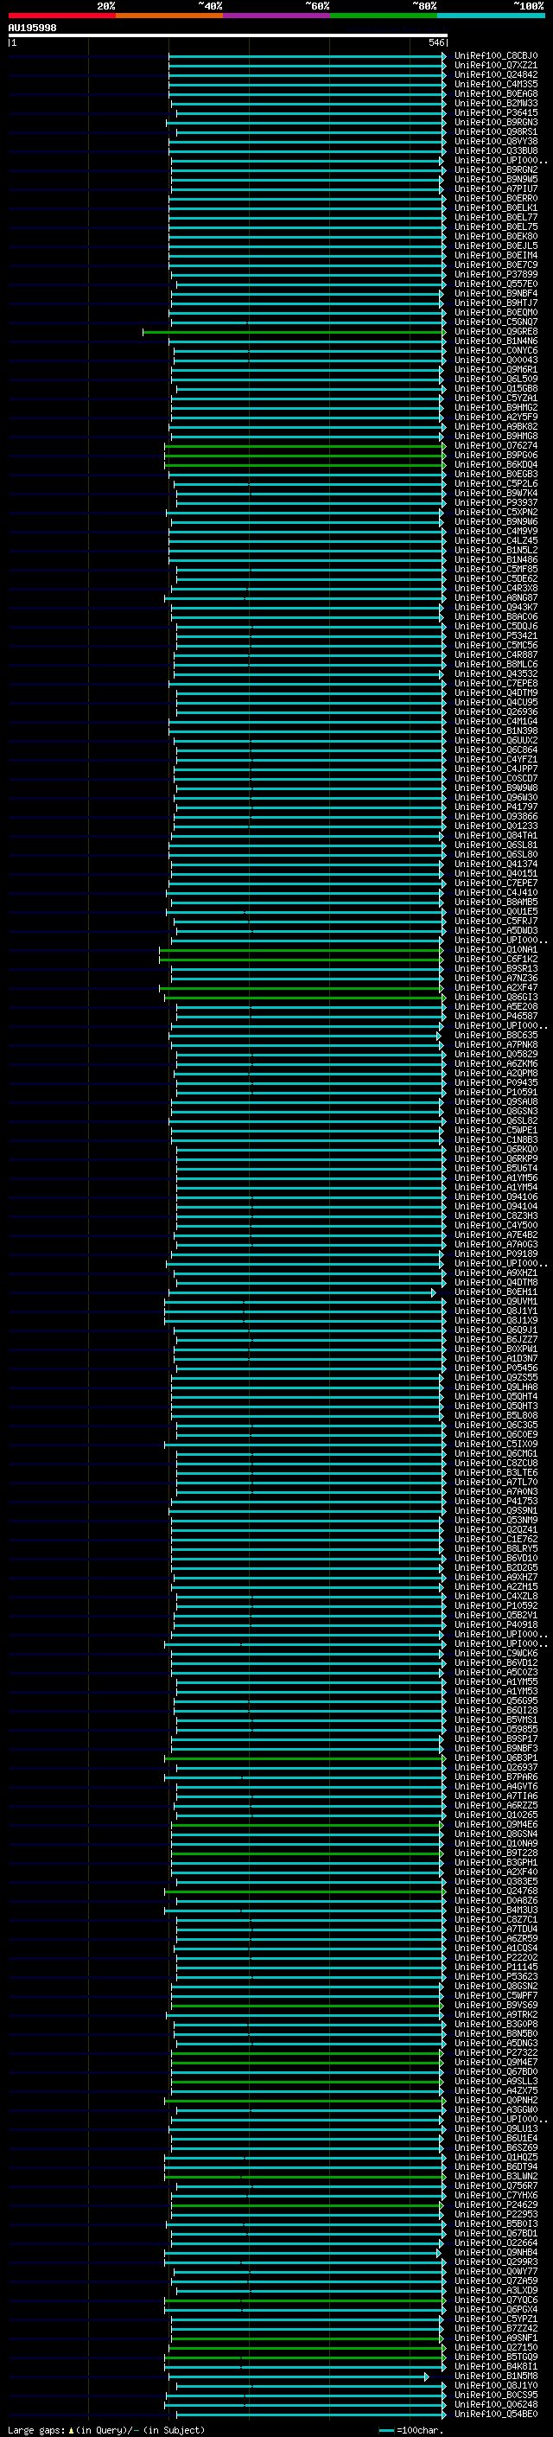This screenshot has width=553, height=2437.
Task: Click UniRef100_C5GNQ7 label
Action: coord(495,322)
